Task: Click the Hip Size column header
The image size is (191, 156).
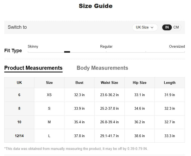Action: point(140,83)
